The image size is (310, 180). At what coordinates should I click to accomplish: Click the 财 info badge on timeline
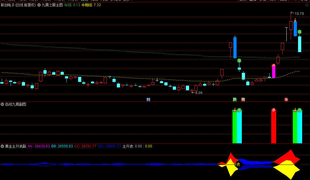[x=148, y=100]
